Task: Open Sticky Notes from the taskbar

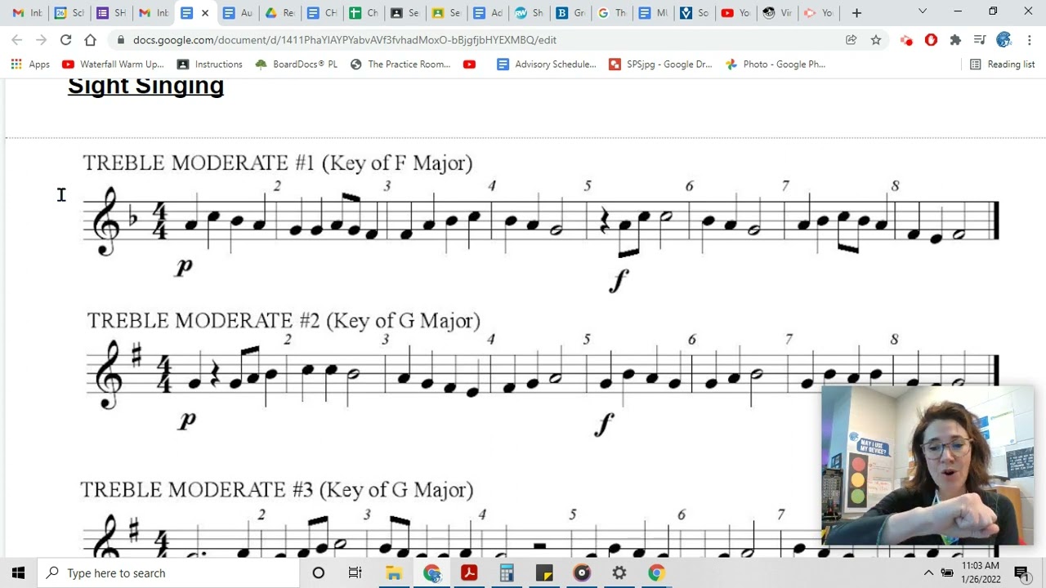Action: tap(544, 572)
